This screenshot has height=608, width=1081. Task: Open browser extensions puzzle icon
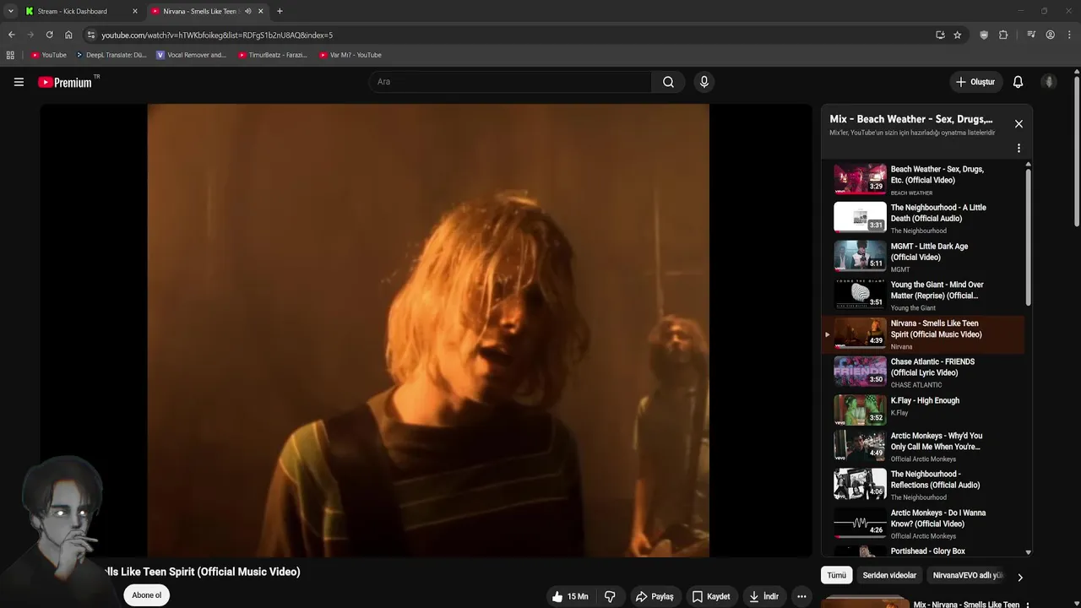[x=1003, y=35]
